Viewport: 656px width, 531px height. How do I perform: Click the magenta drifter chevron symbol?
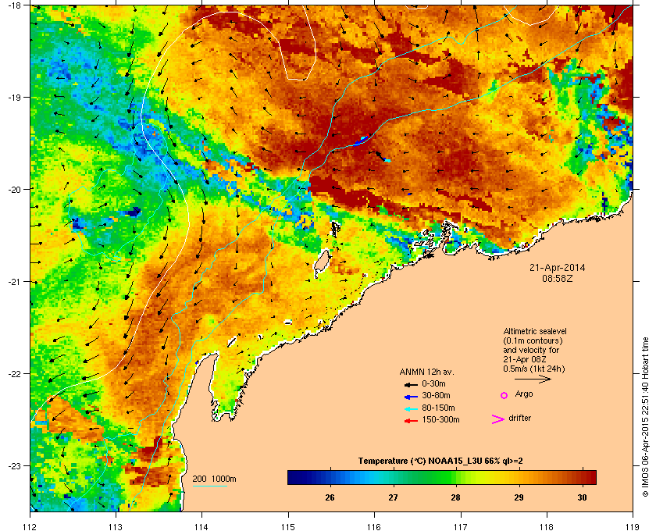point(498,419)
